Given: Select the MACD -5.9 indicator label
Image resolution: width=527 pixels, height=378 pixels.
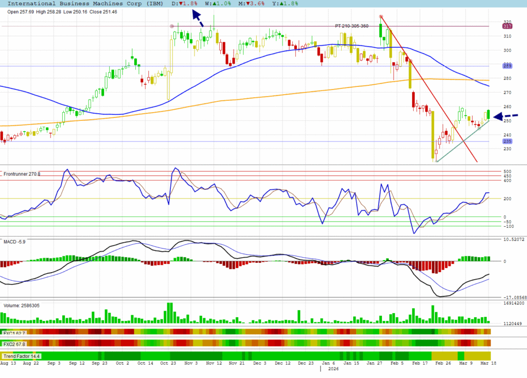Looking at the screenshot, I should coord(15,241).
